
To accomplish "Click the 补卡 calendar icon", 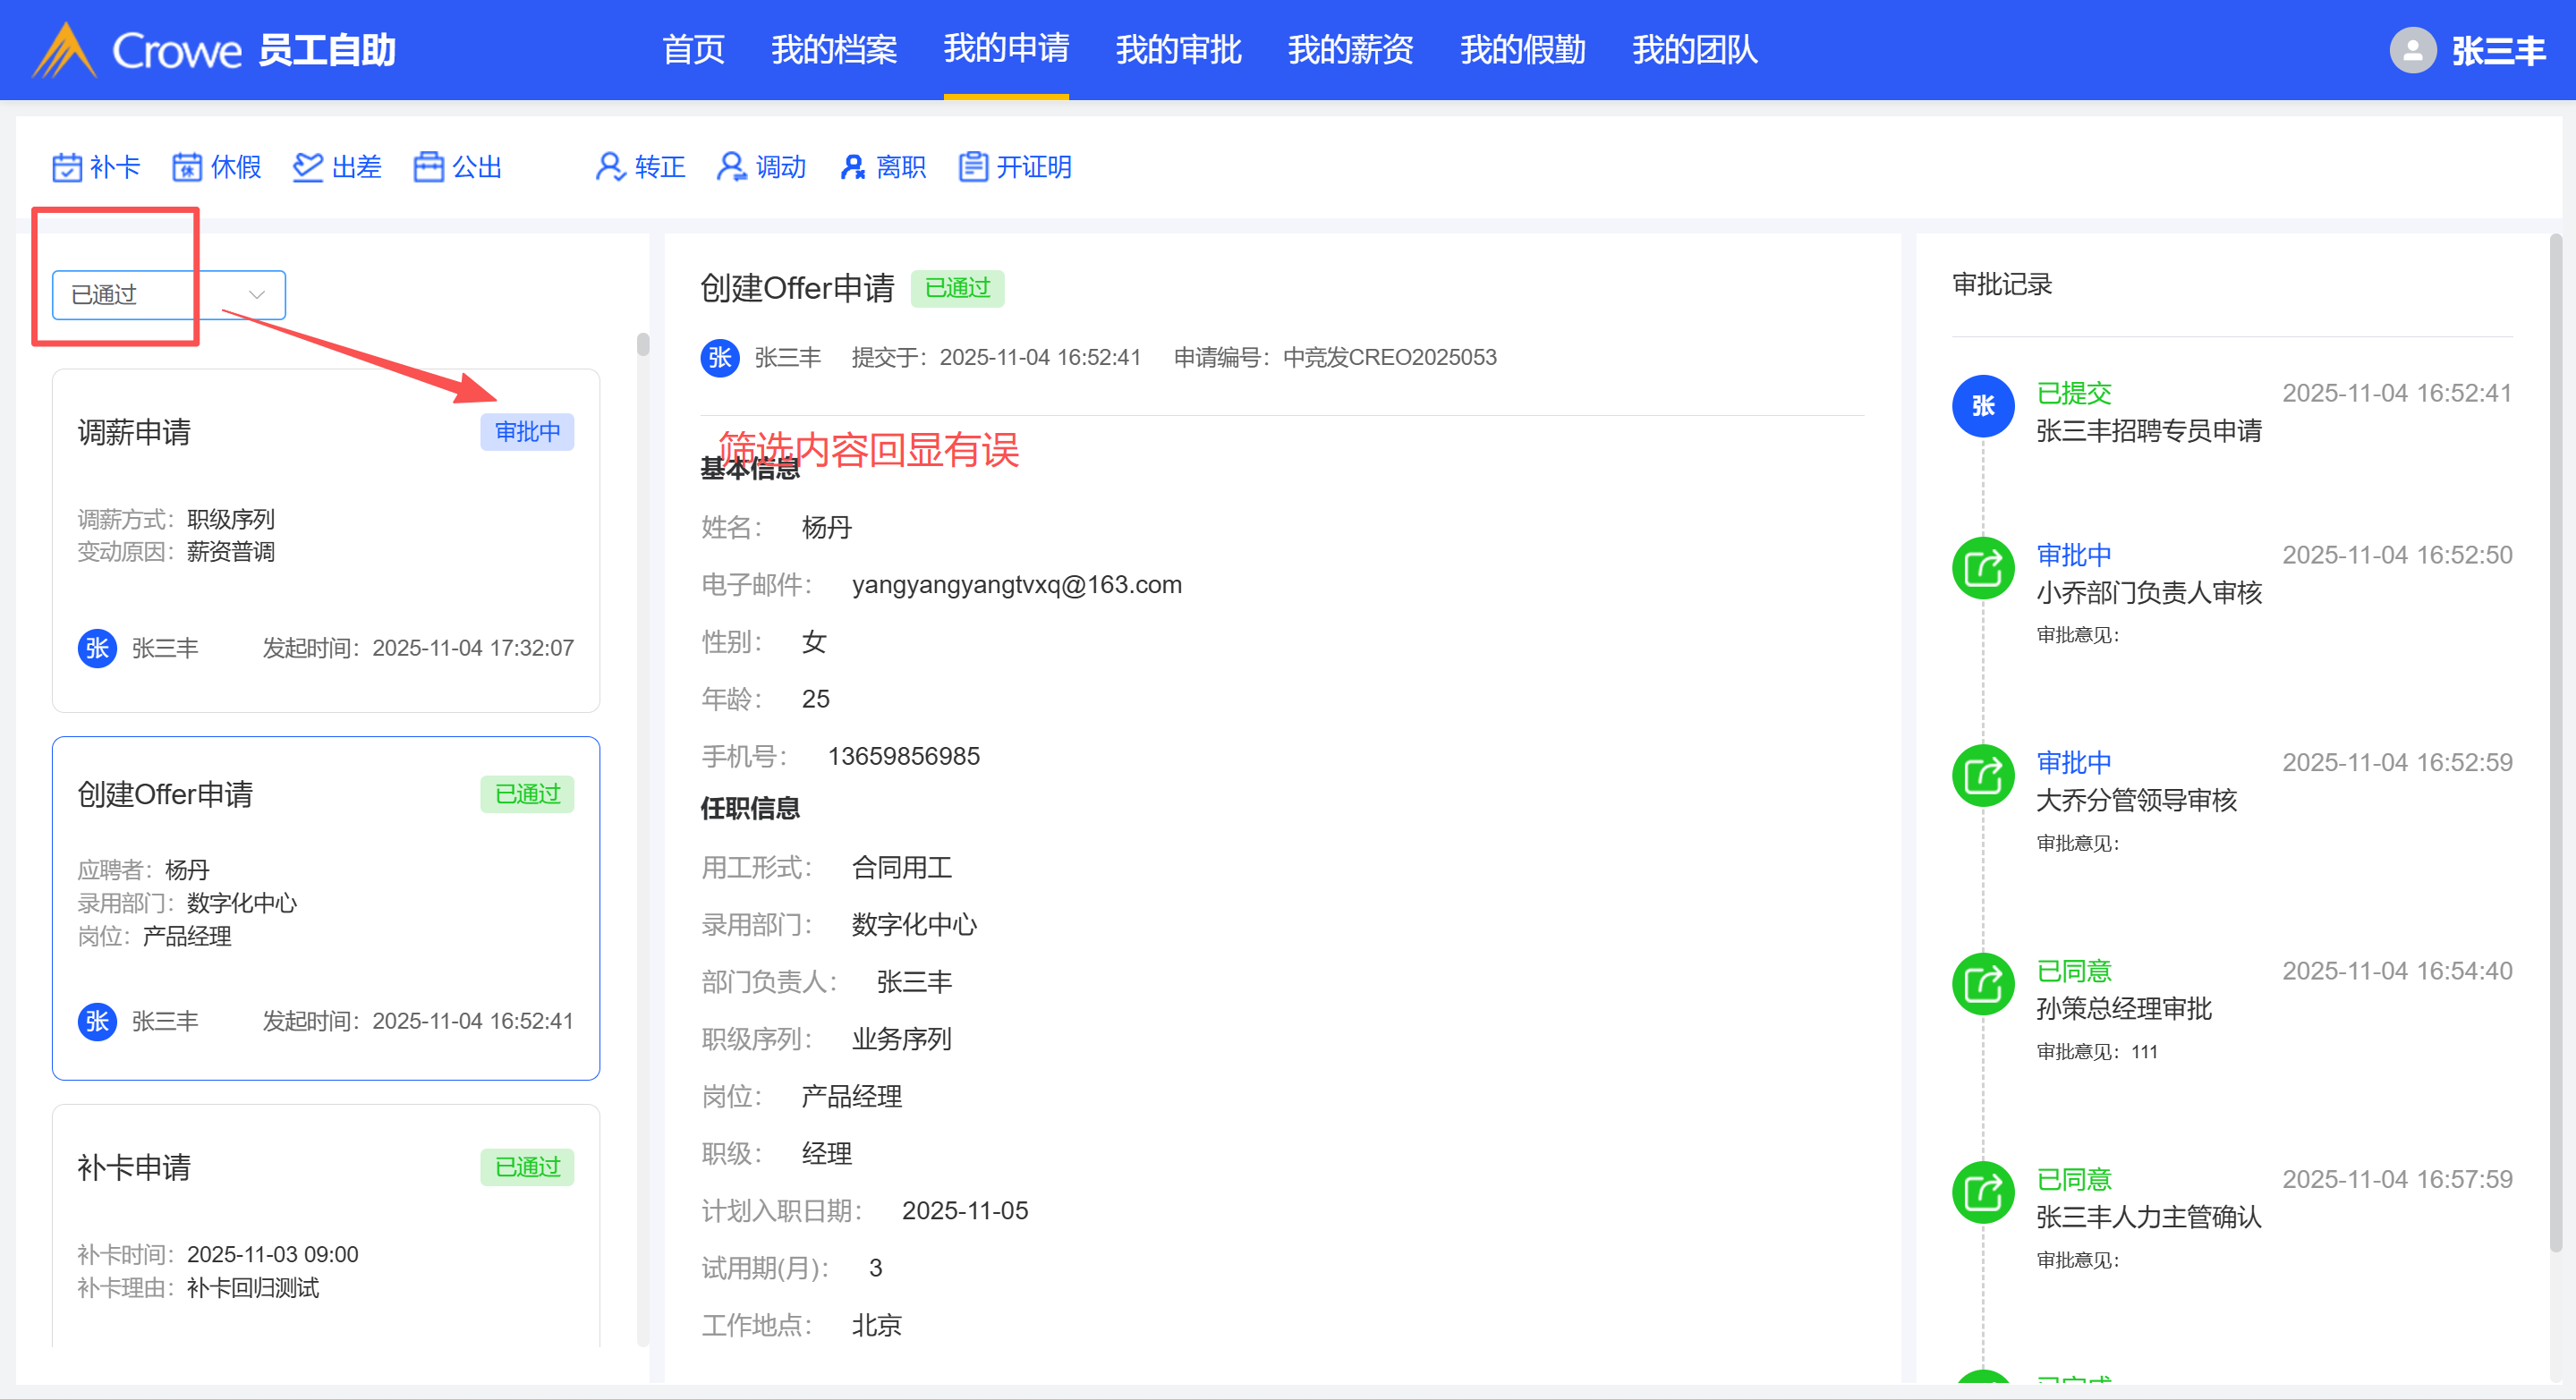I will tap(67, 167).
